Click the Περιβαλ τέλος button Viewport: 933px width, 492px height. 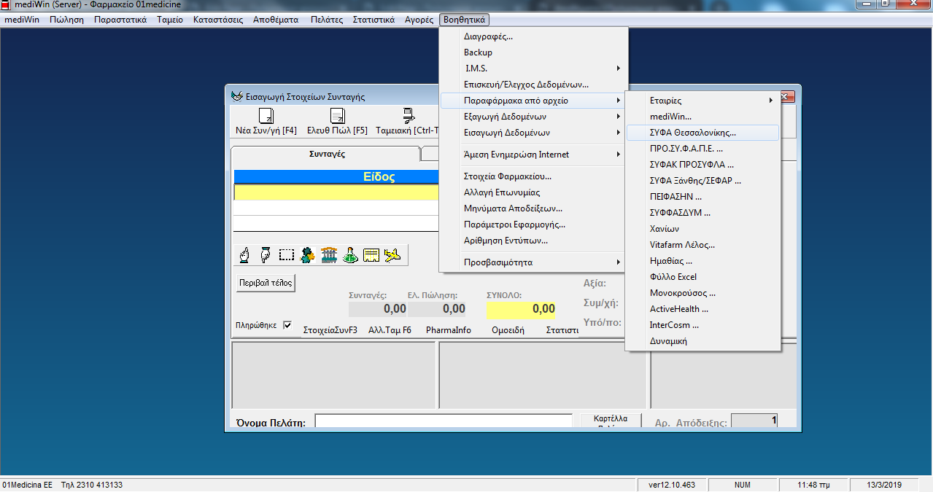[266, 283]
